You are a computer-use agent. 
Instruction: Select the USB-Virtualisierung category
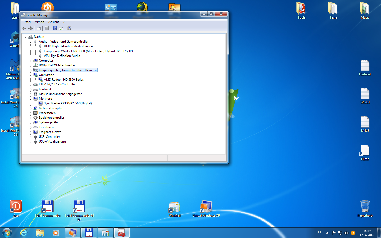[x=52, y=141]
